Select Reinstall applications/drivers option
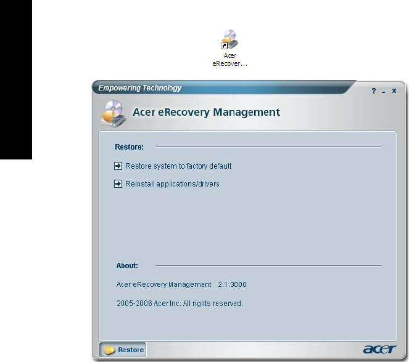409x362 pixels. tap(172, 184)
